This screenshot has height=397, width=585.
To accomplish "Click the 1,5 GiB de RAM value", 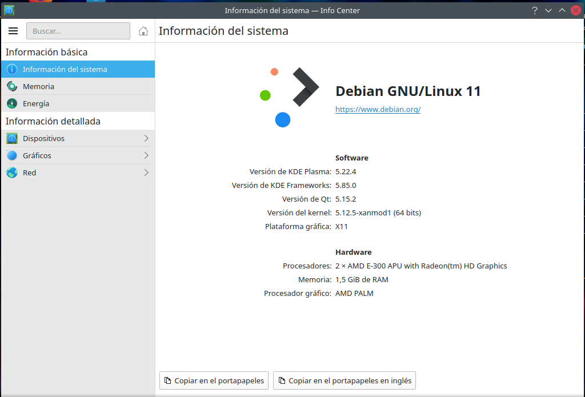I will click(x=362, y=280).
